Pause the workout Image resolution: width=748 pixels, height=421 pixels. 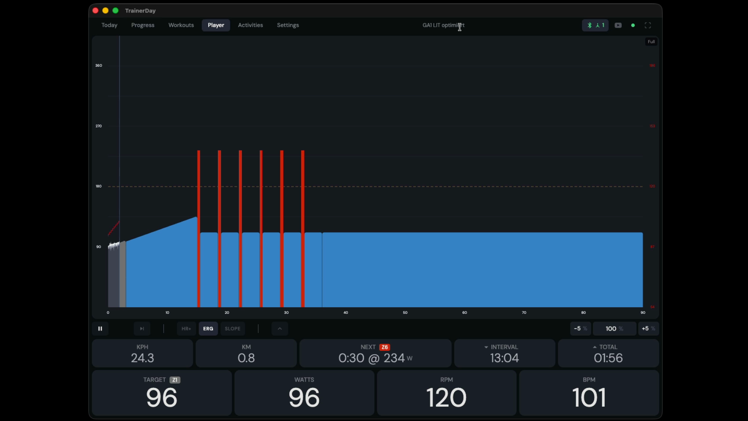click(100, 329)
